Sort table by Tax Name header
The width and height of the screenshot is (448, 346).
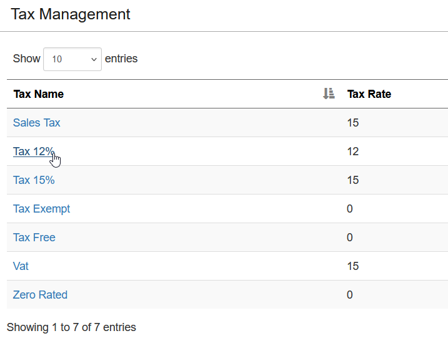[39, 94]
